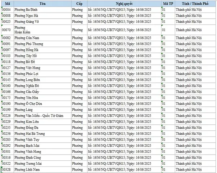Click cell with code 00199

[8, 110]
